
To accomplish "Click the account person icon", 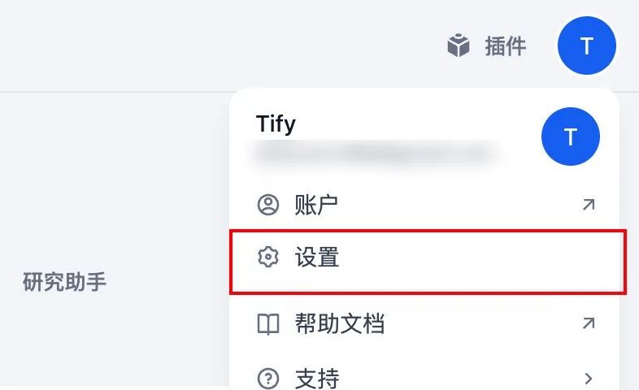I will coord(268,205).
